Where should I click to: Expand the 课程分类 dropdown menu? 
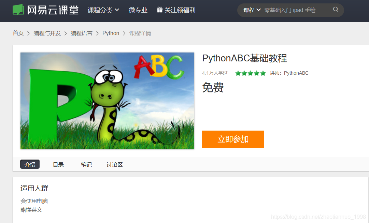pos(103,10)
